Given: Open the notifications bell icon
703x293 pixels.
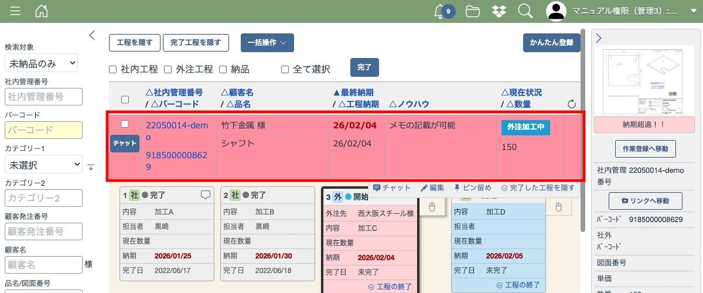Looking at the screenshot, I should click(439, 11).
